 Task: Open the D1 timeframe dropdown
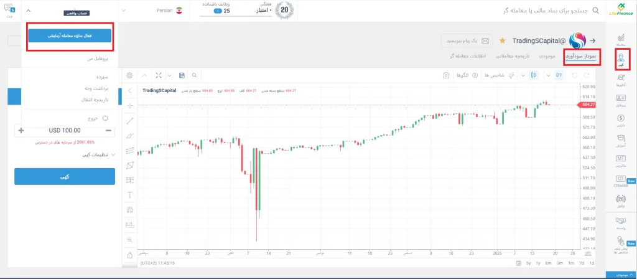(x=559, y=75)
